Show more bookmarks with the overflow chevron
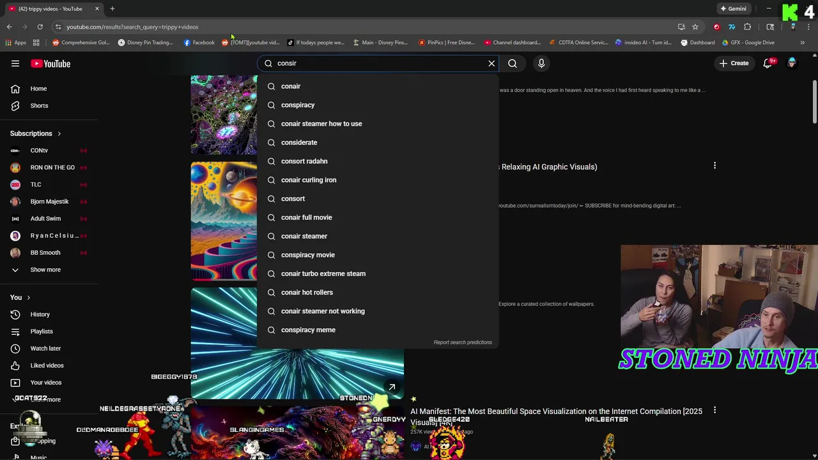Image resolution: width=818 pixels, height=460 pixels. pos(803,43)
